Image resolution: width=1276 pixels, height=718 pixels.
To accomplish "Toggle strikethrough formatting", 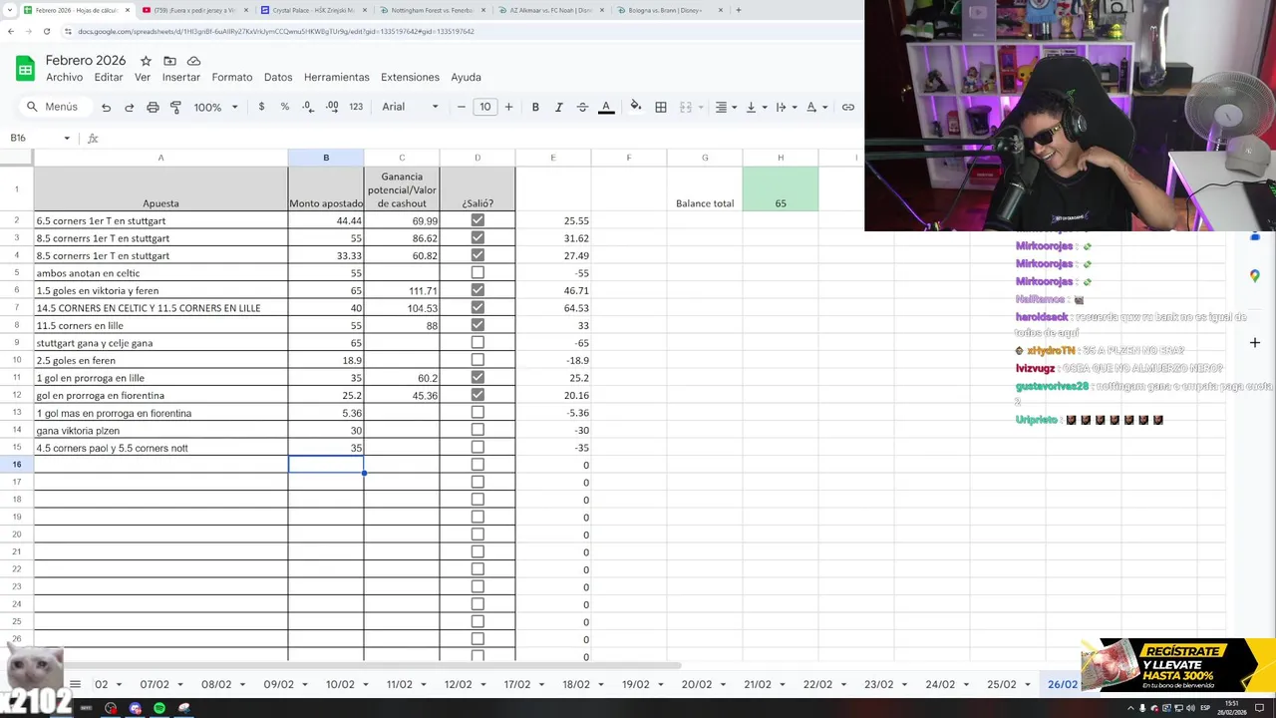I will pyautogui.click(x=582, y=107).
